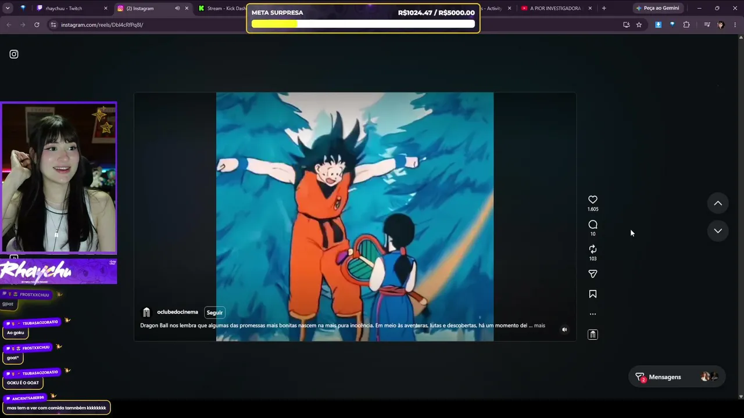Close the A PIOR INVESTIGADORA tab

pyautogui.click(x=590, y=8)
